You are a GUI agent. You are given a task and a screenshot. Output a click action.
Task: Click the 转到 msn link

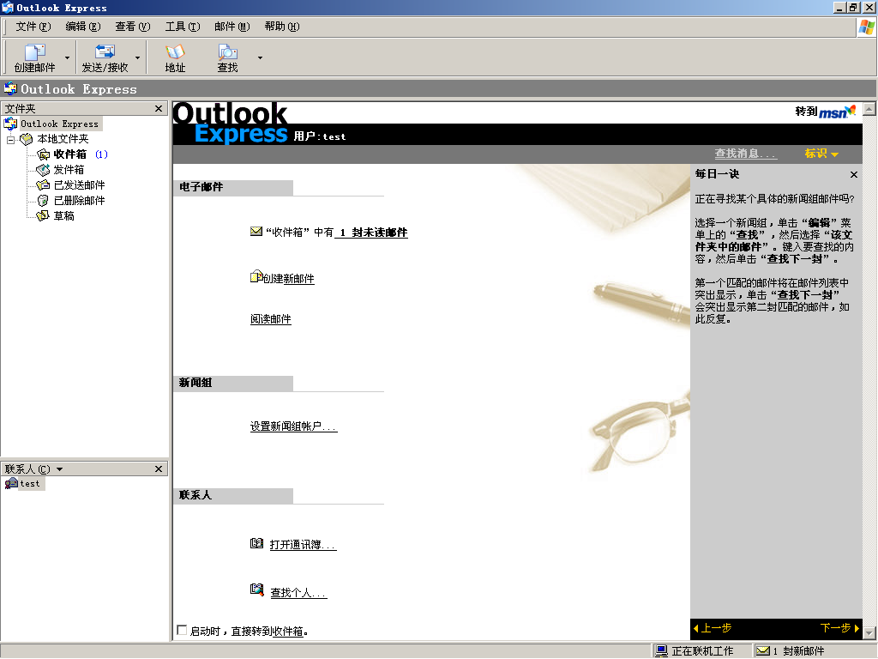(826, 112)
